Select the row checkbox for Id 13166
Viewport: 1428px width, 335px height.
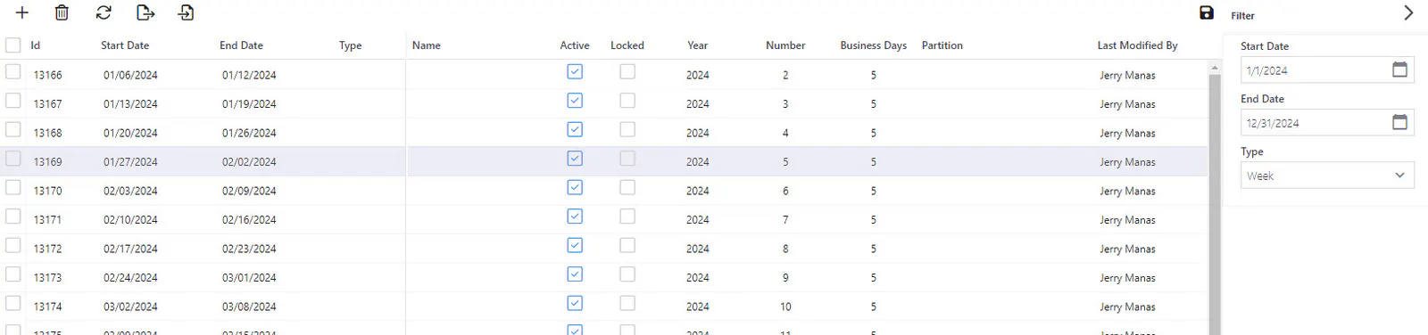coord(13,72)
